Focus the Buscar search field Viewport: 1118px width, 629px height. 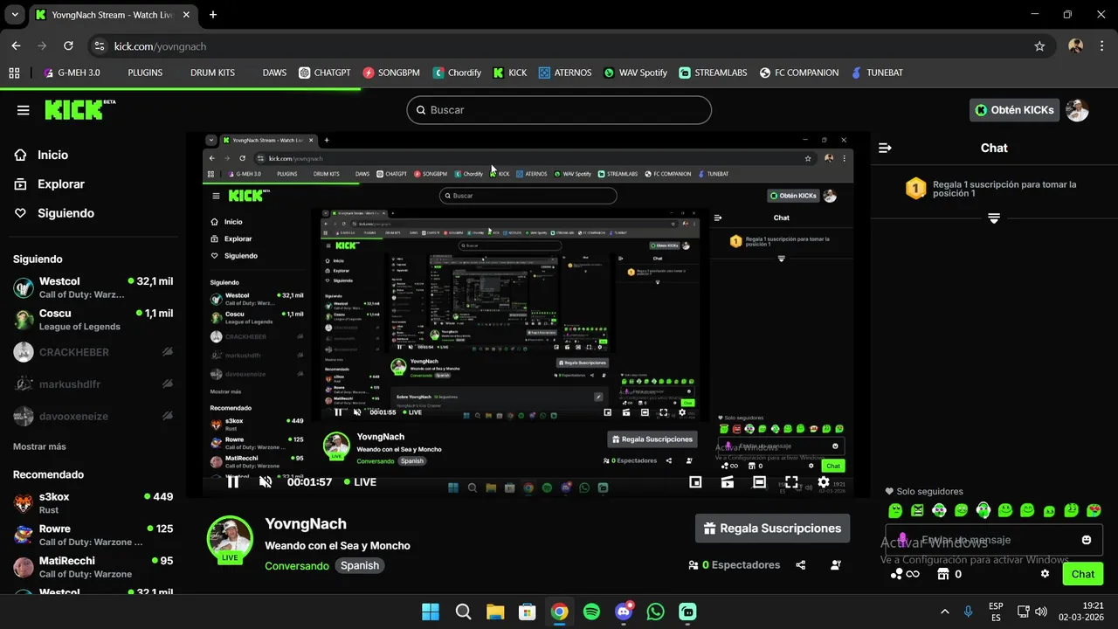tap(559, 110)
